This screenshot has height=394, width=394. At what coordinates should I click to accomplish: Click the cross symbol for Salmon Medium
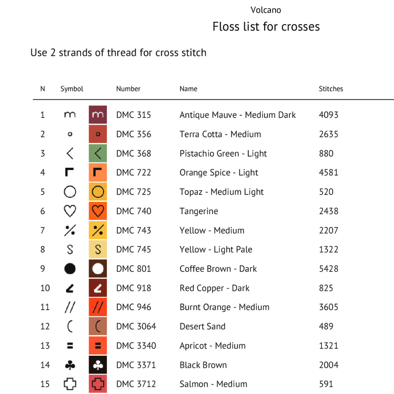pos(70,384)
